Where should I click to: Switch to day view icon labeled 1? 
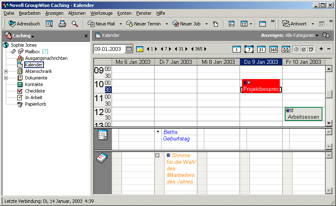pyautogui.click(x=237, y=49)
